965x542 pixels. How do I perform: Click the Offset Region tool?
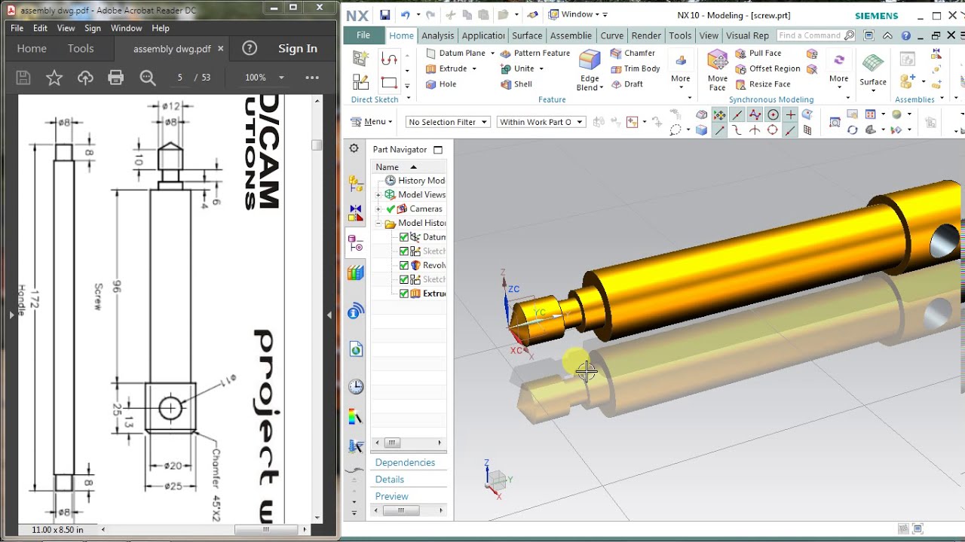click(768, 69)
